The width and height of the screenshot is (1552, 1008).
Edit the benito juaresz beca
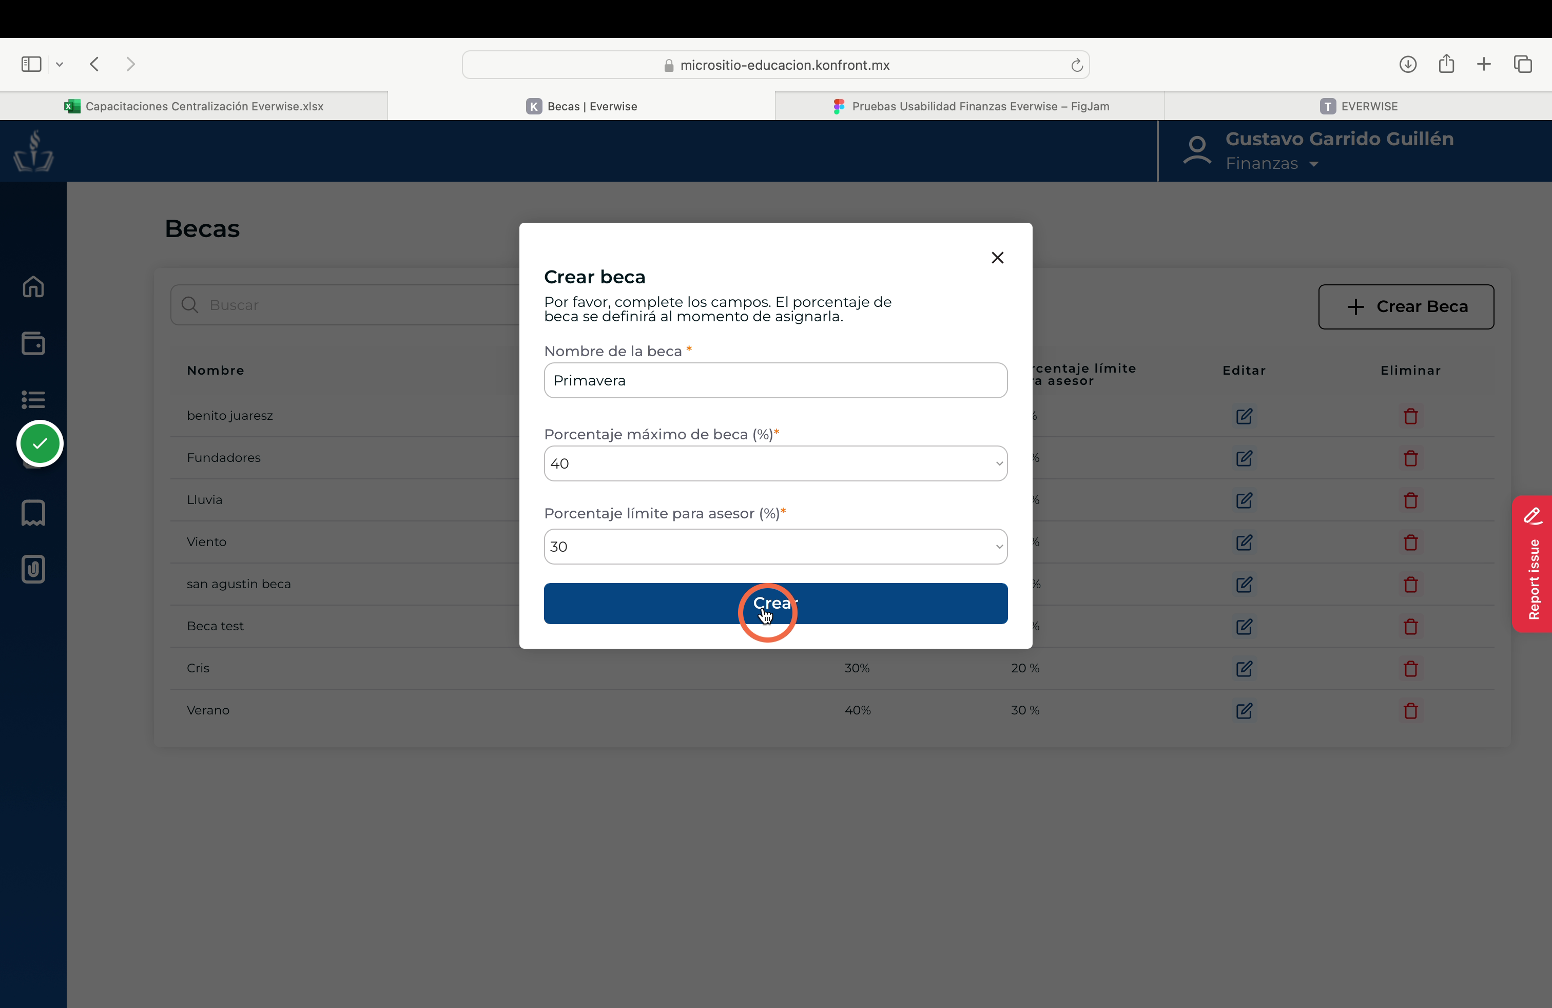coord(1244,416)
